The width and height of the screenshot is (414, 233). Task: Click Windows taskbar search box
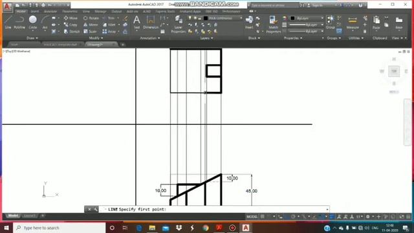59,228
